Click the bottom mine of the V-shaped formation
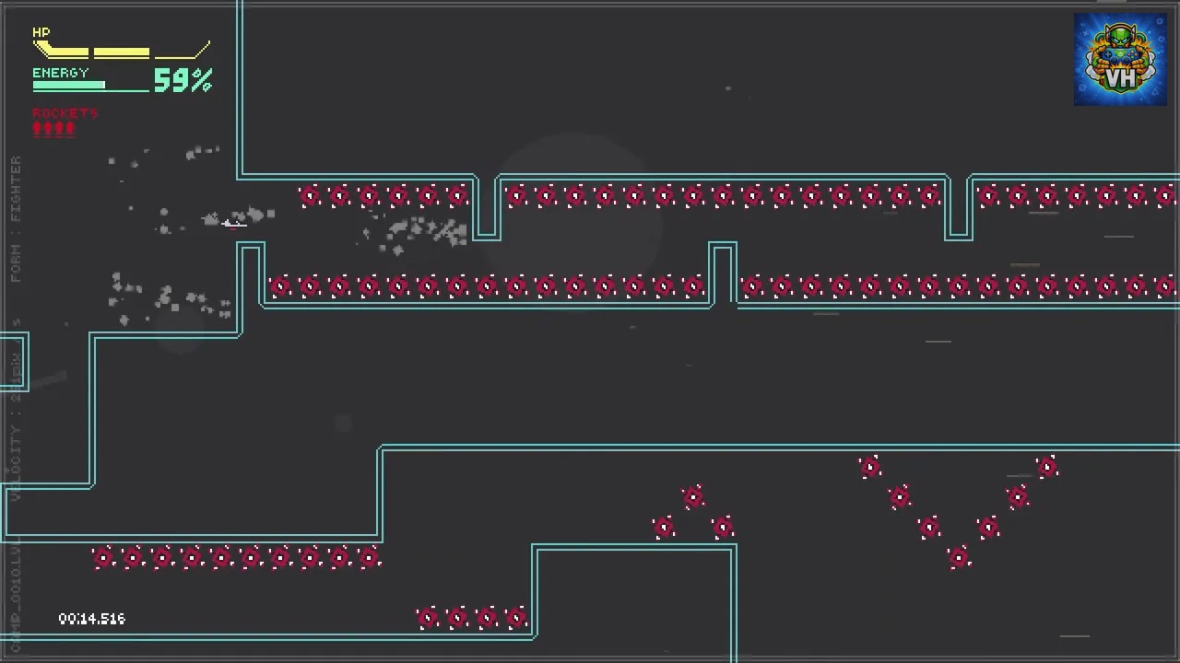Image resolution: width=1180 pixels, height=663 pixels. click(959, 557)
